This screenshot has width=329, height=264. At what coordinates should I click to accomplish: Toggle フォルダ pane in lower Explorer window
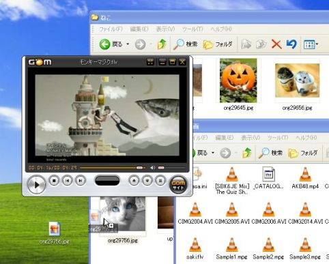point(303,153)
